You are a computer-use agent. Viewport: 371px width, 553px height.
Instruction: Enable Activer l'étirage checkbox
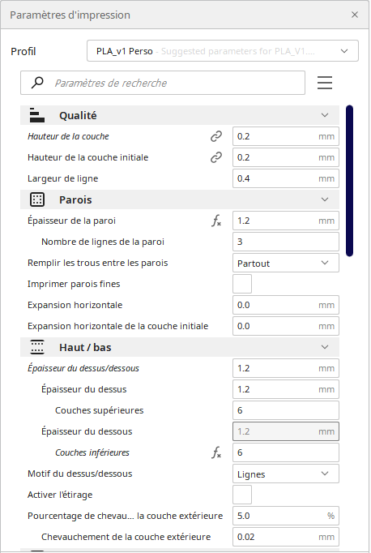click(x=242, y=495)
